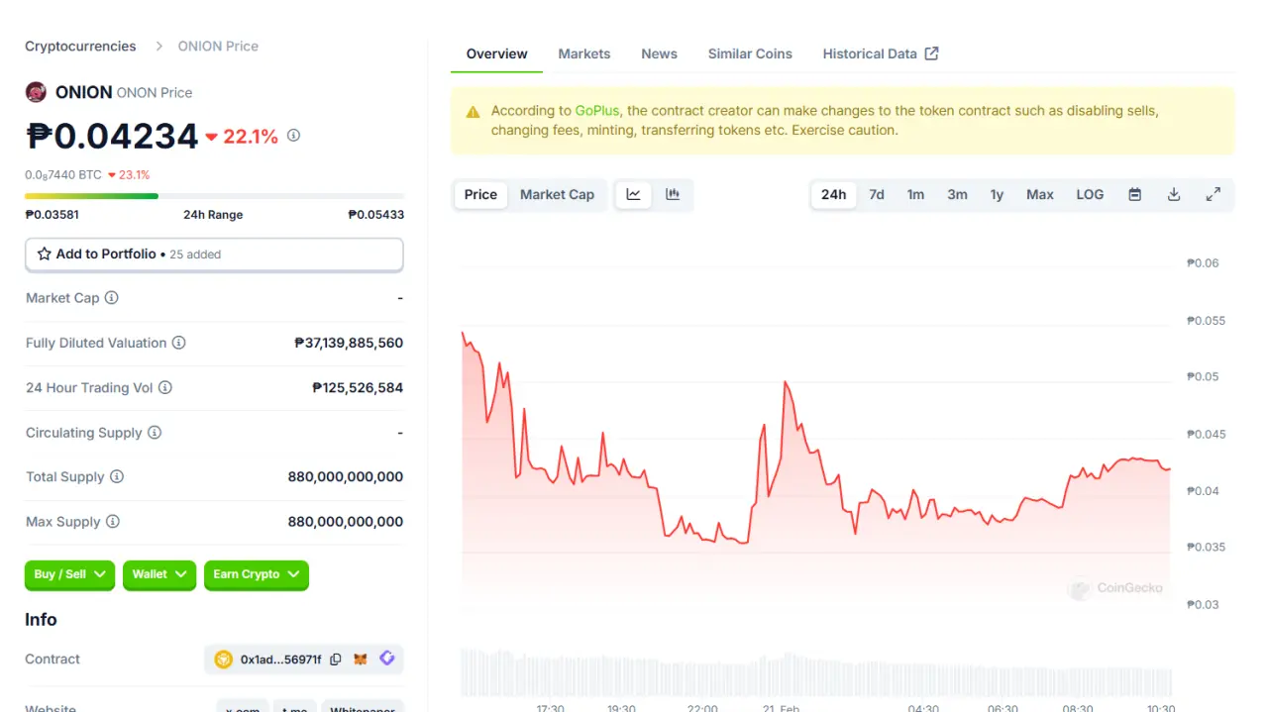
Task: Select the Max time range
Action: 1040,194
